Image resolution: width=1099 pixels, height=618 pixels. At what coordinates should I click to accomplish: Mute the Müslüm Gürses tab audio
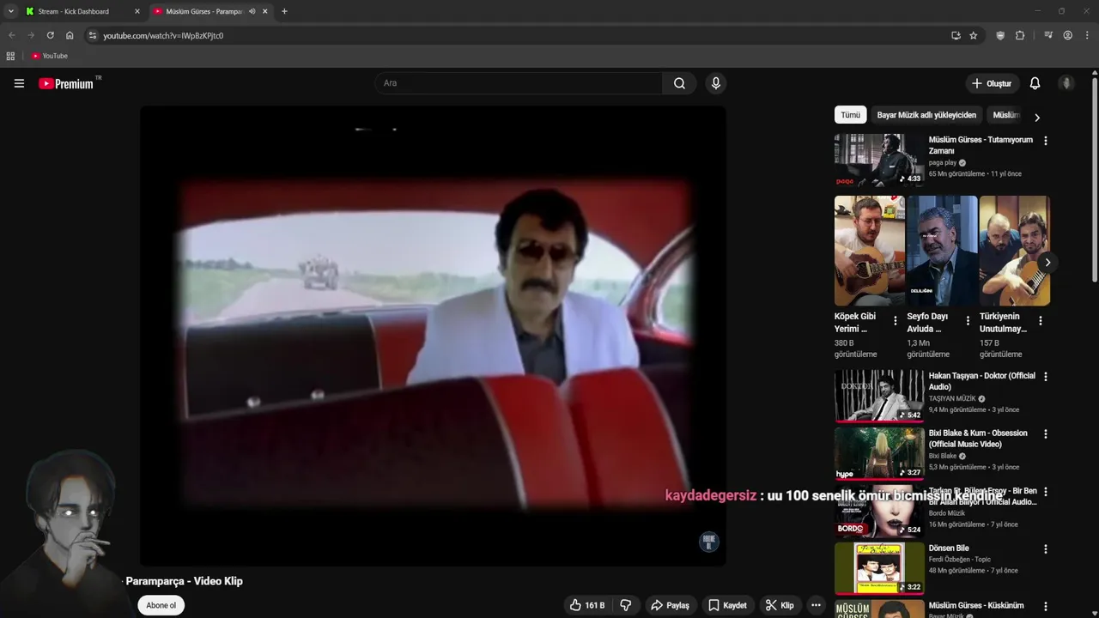(252, 11)
